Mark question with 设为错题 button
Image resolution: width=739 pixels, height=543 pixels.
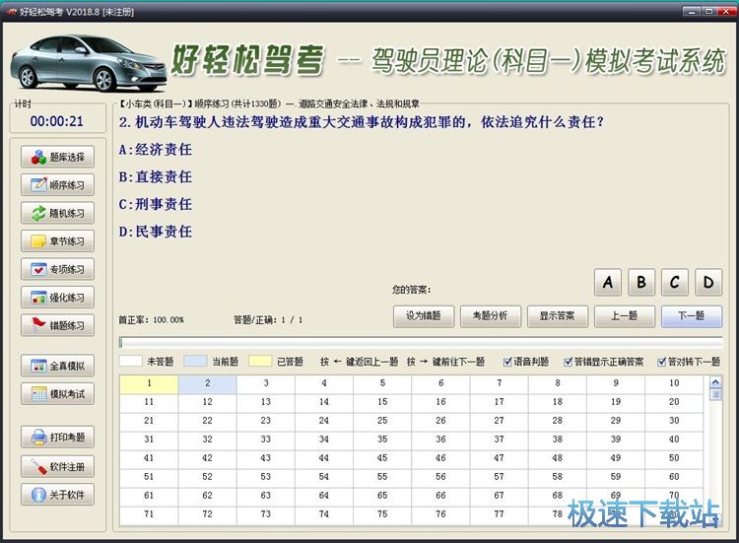[423, 316]
